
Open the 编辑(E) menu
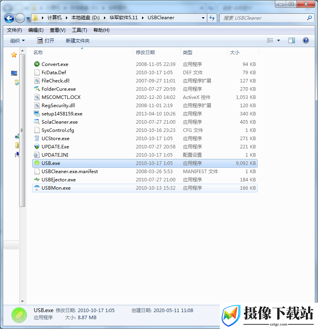point(36,30)
